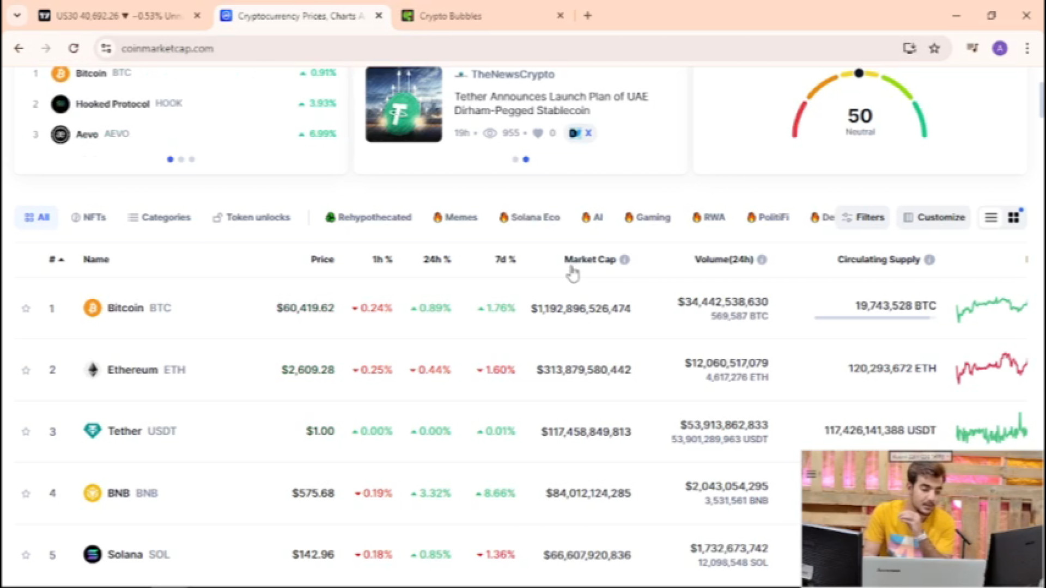
Task: Click the first news carousel dot
Action: click(515, 160)
